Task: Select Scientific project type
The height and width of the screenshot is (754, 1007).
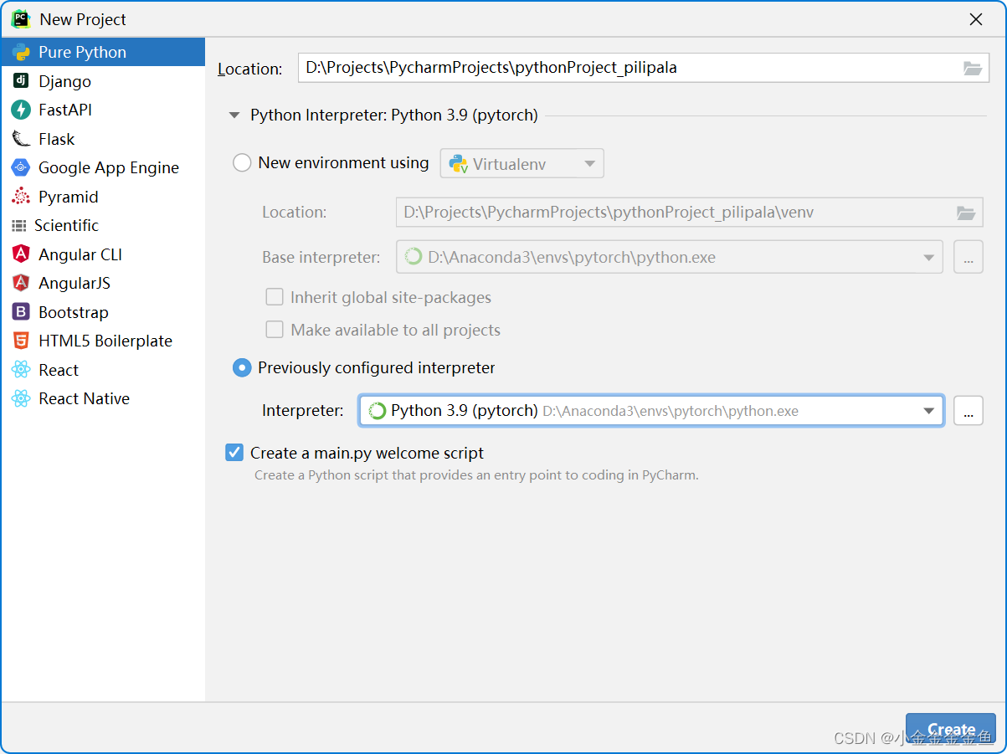Action: pyautogui.click(x=103, y=225)
